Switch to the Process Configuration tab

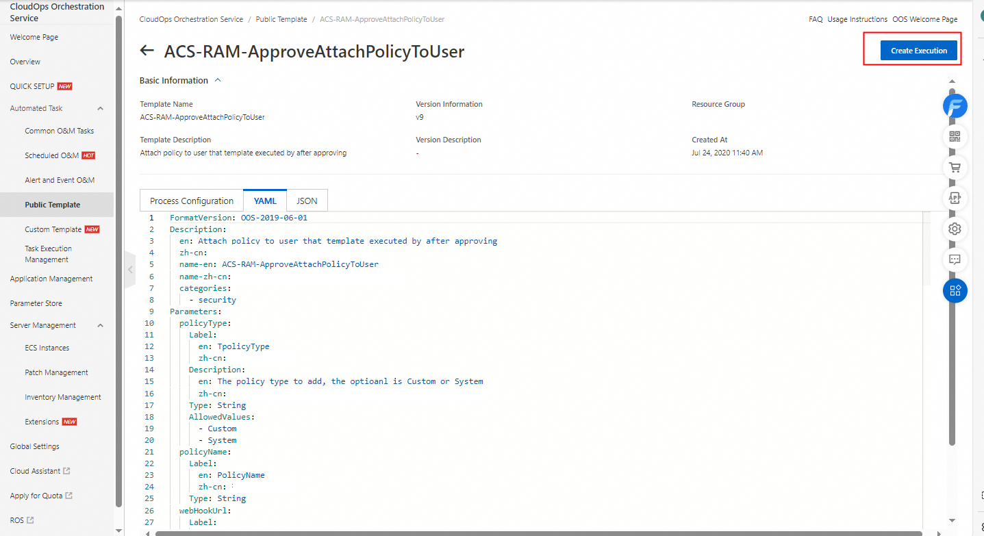(x=192, y=201)
